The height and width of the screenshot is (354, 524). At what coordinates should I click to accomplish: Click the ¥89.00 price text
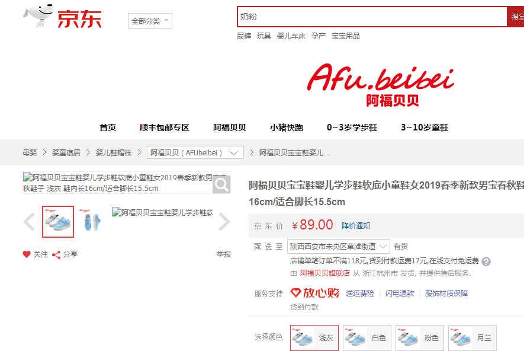tap(312, 225)
